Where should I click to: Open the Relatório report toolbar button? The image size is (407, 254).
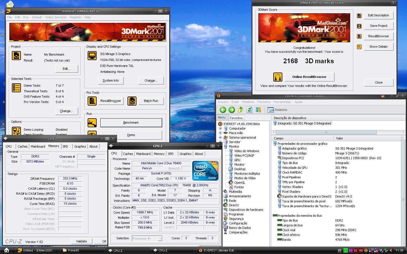277,110
